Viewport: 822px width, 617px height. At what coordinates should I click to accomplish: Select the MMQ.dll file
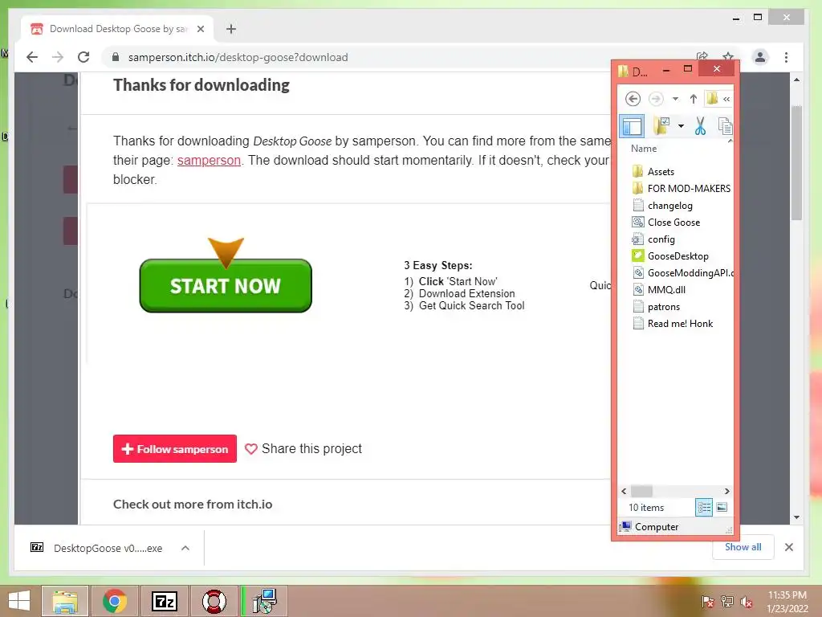pyautogui.click(x=665, y=289)
